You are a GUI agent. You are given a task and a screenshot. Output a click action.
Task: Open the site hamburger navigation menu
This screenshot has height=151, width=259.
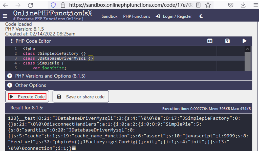5,16
